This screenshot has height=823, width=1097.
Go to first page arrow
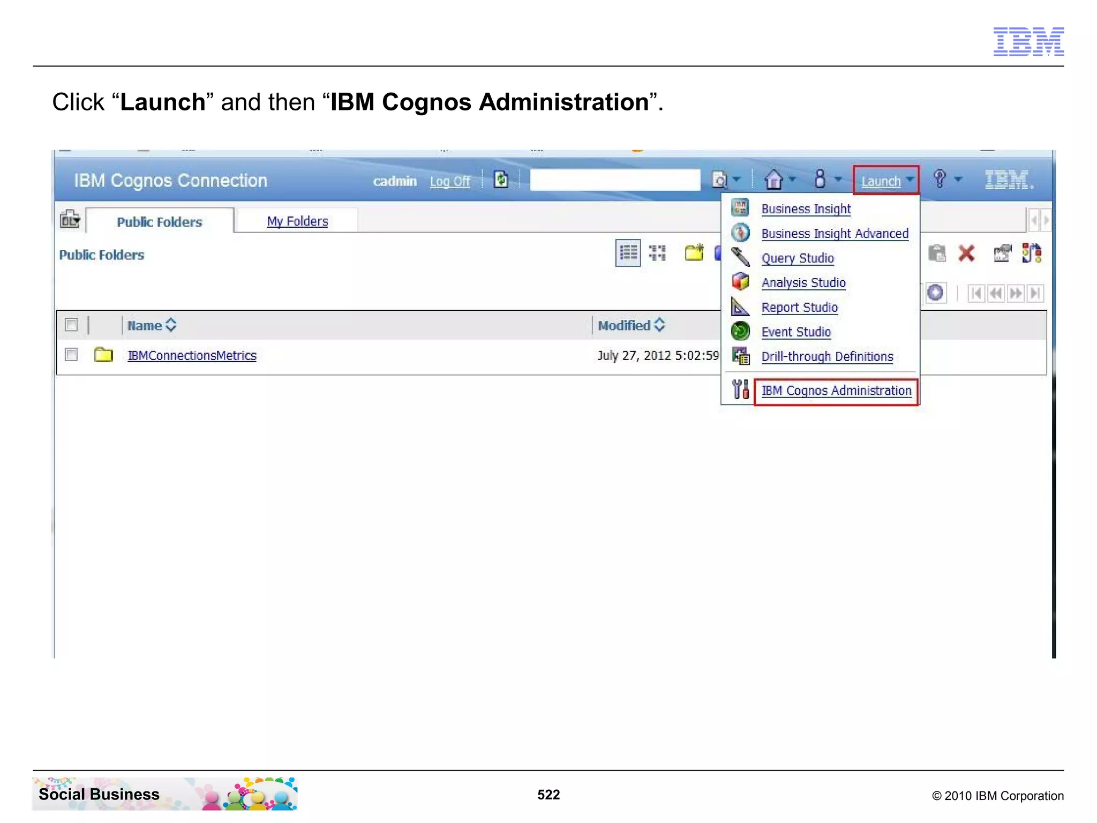(976, 293)
